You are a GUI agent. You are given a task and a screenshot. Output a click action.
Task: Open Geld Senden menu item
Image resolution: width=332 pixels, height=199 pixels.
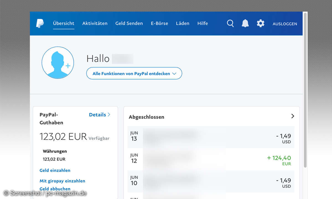click(129, 23)
